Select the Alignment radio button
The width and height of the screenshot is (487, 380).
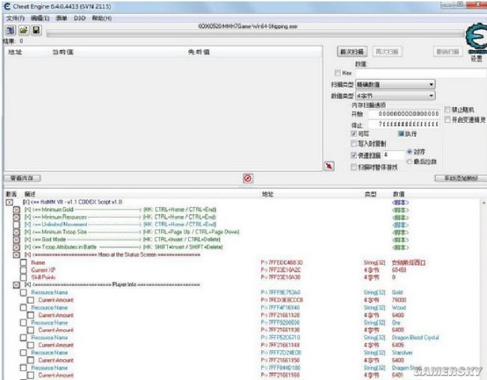pos(409,152)
